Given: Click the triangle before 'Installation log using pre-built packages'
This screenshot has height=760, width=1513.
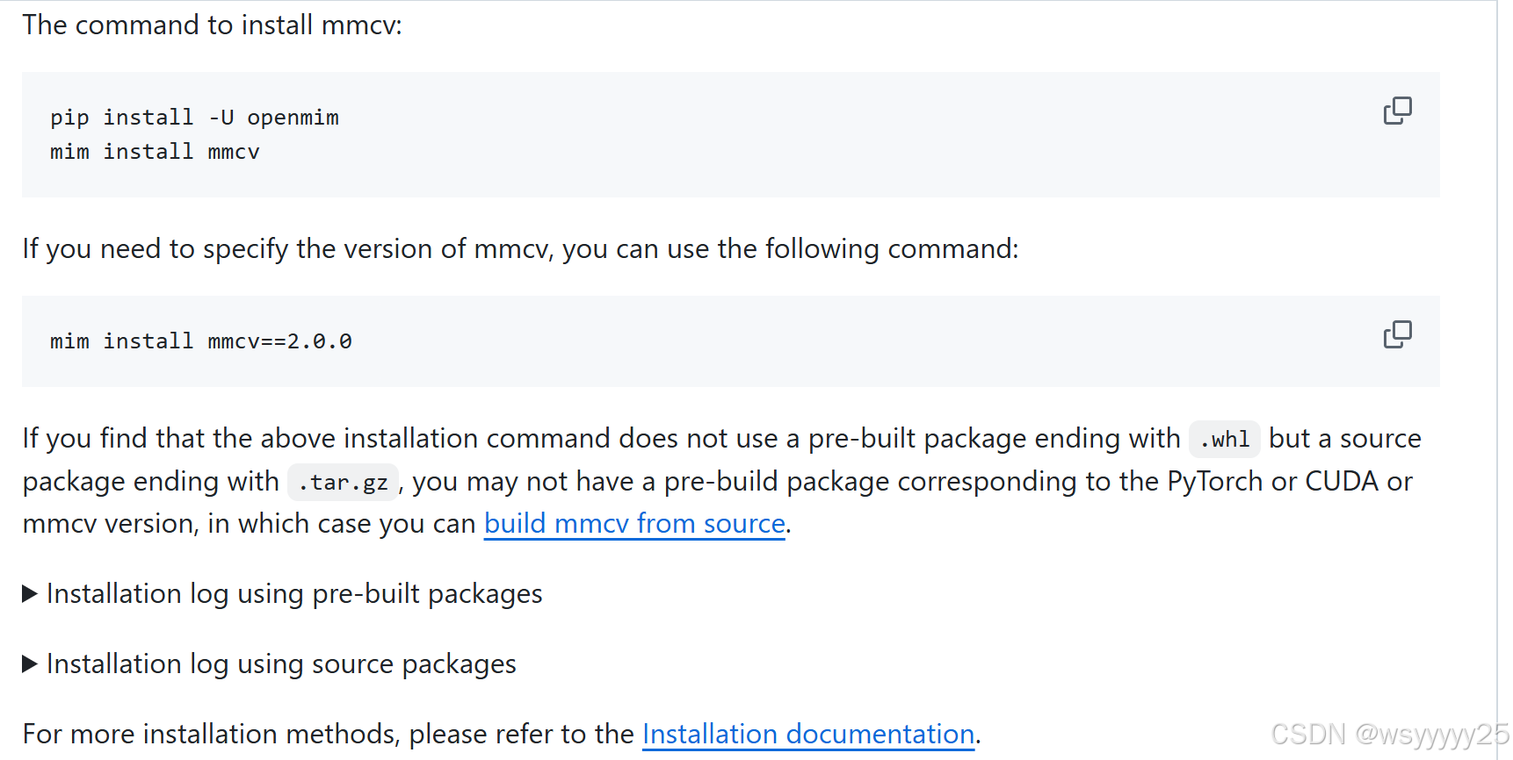Looking at the screenshot, I should 28,593.
